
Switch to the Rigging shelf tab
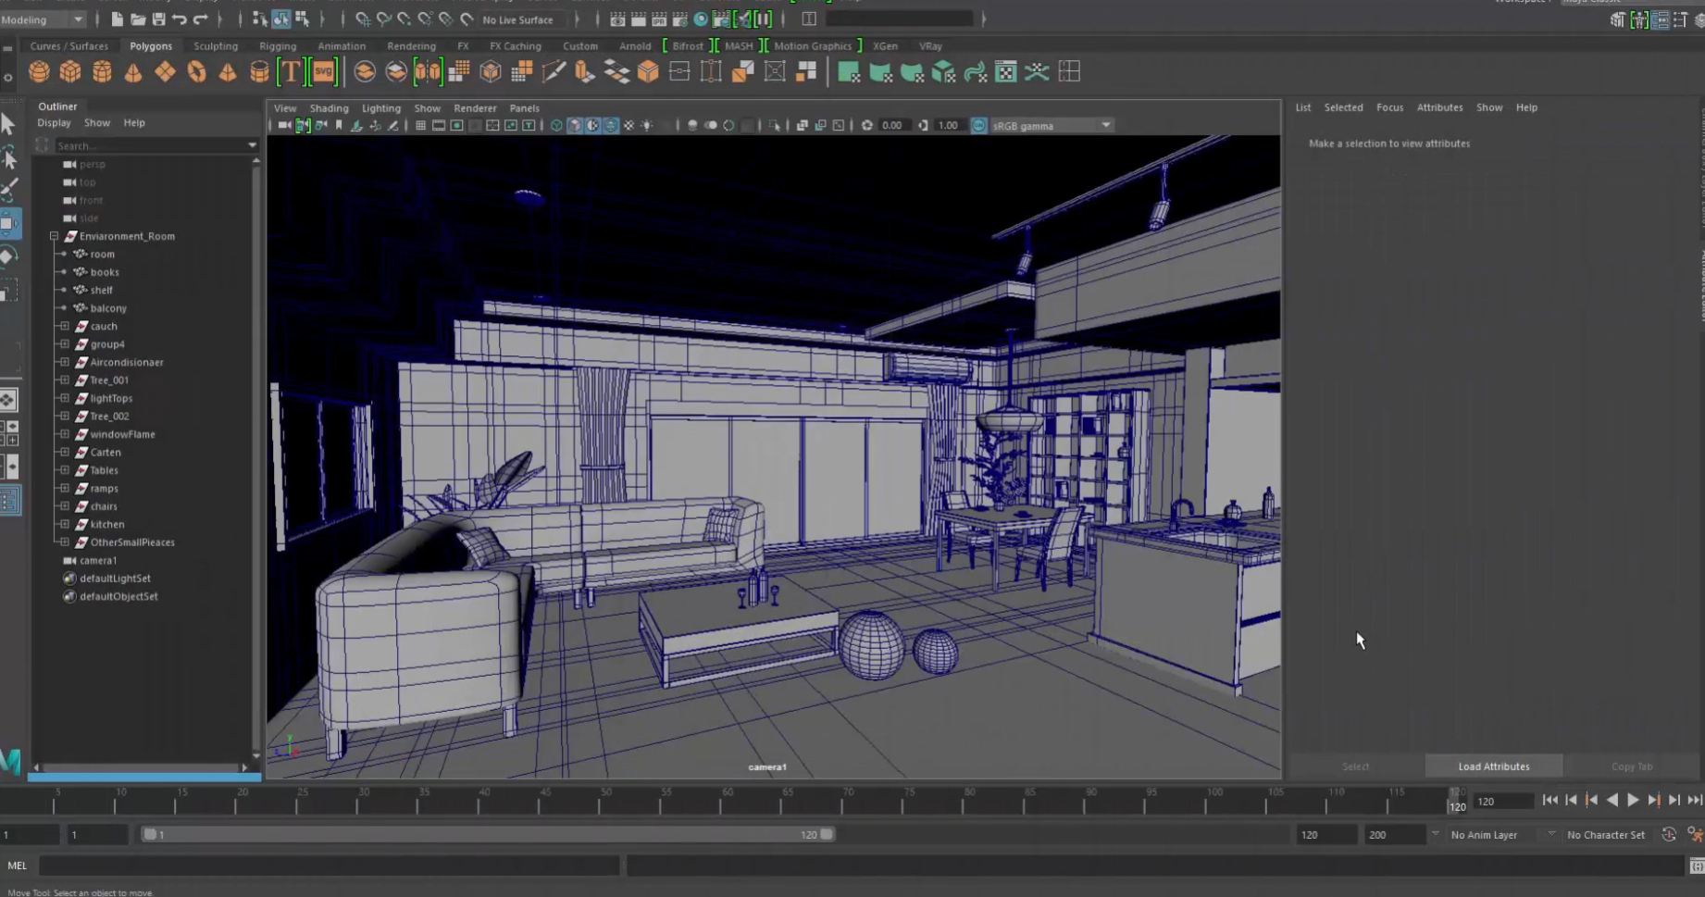pyautogui.click(x=278, y=46)
